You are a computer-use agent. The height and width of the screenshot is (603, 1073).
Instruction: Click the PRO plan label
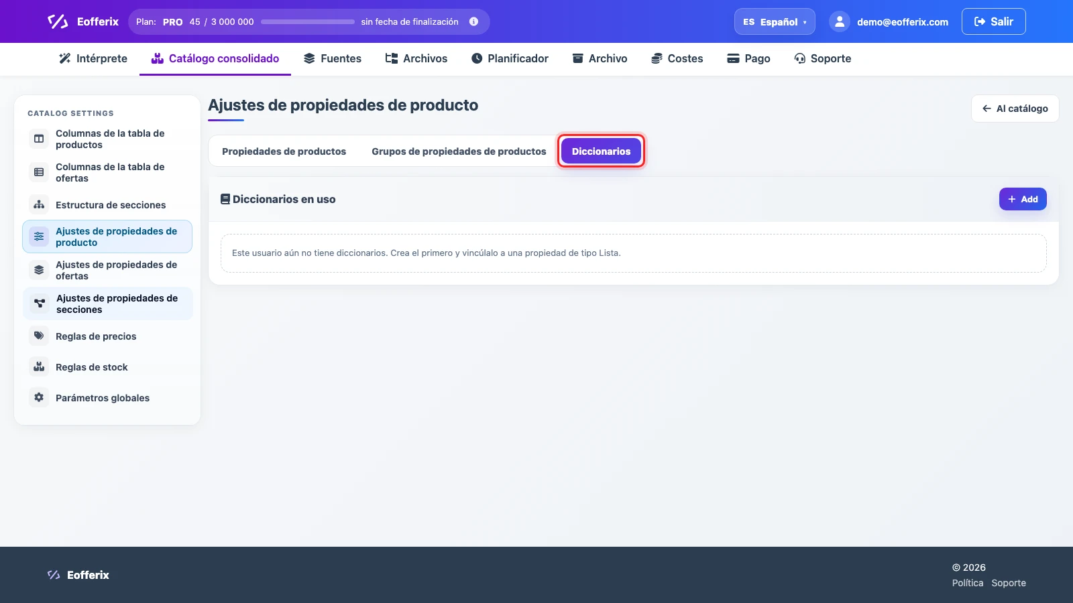(172, 21)
